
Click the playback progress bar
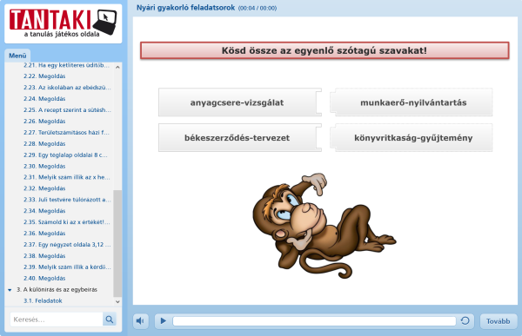(314, 321)
